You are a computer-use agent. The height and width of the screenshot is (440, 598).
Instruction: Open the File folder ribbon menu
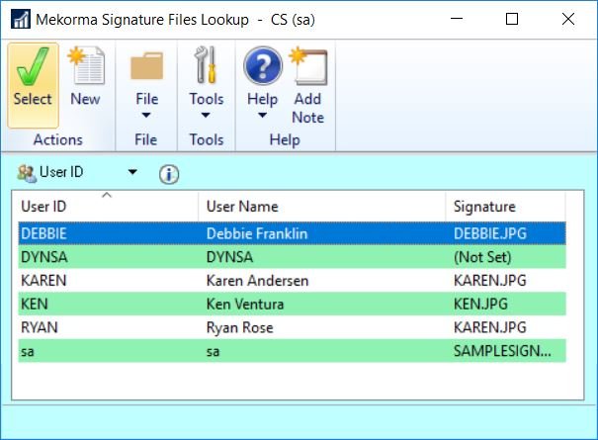(x=146, y=84)
